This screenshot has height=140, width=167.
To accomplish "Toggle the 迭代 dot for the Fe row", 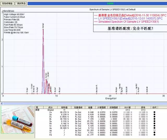I will click(154, 117).
